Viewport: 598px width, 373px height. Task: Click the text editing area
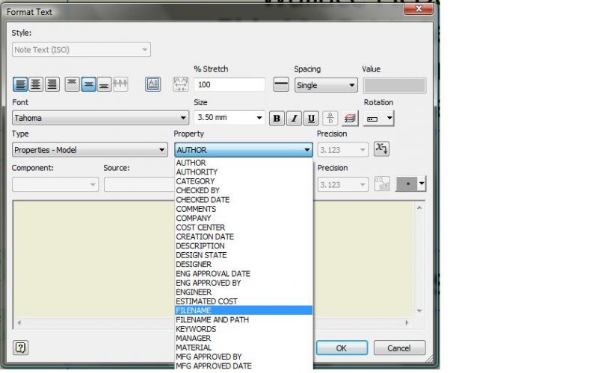[93, 259]
